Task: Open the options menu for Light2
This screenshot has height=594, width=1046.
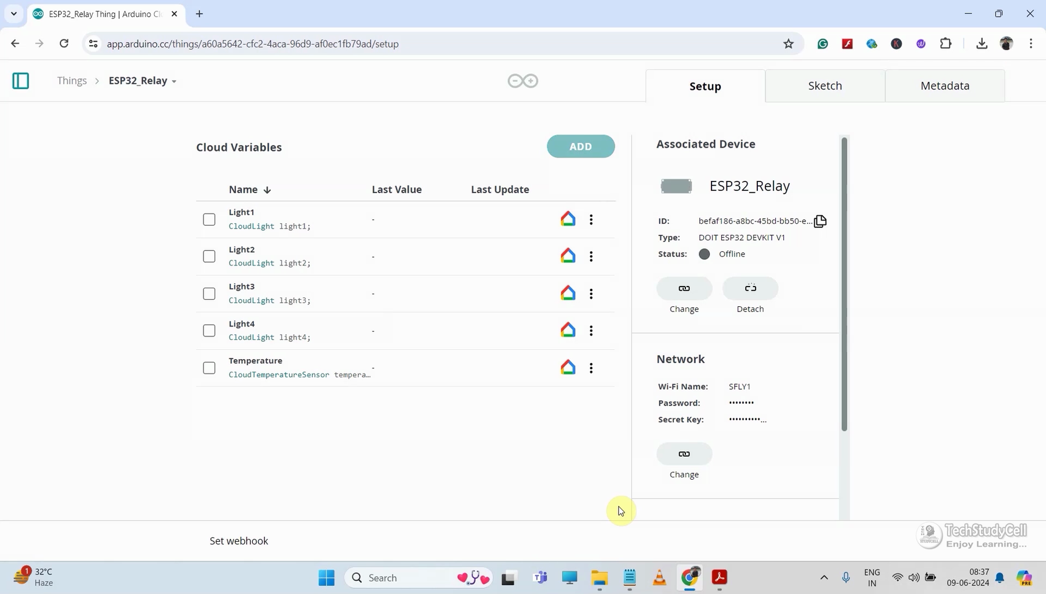Action: [591, 256]
